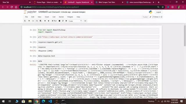Click the Out[6] output prompt area
This screenshot has width=186, height=104.
[33, 65]
